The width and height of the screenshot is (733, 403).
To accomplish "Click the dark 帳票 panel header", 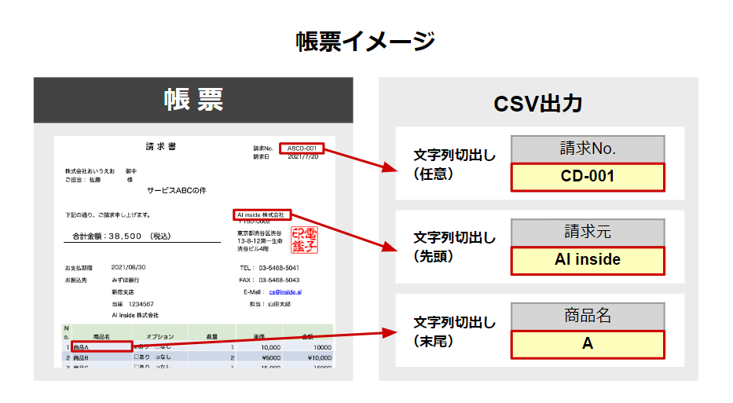I will [x=193, y=100].
